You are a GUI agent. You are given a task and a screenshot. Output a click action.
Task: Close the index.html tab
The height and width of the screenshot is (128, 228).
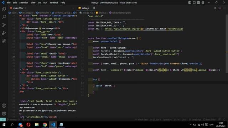tap(26, 8)
